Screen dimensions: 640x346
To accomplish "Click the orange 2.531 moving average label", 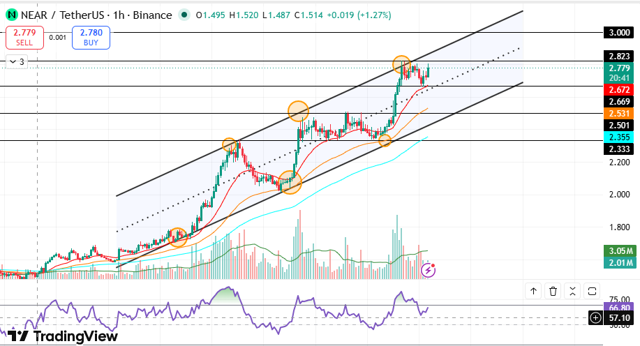I will [x=619, y=114].
